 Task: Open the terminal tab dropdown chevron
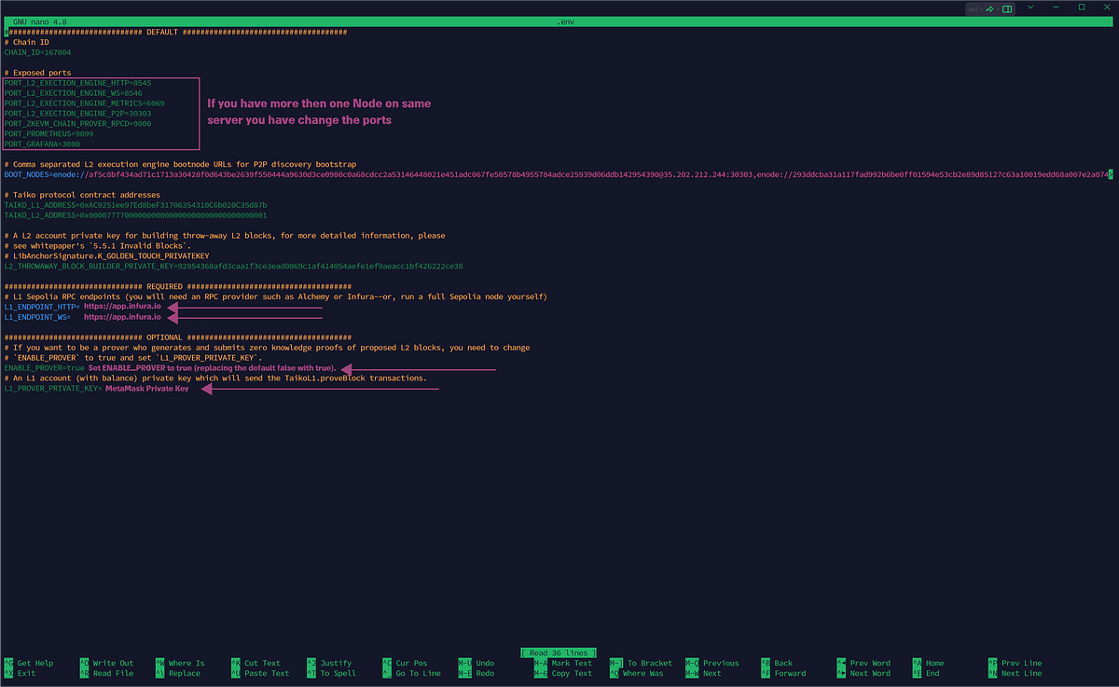(x=1030, y=7)
